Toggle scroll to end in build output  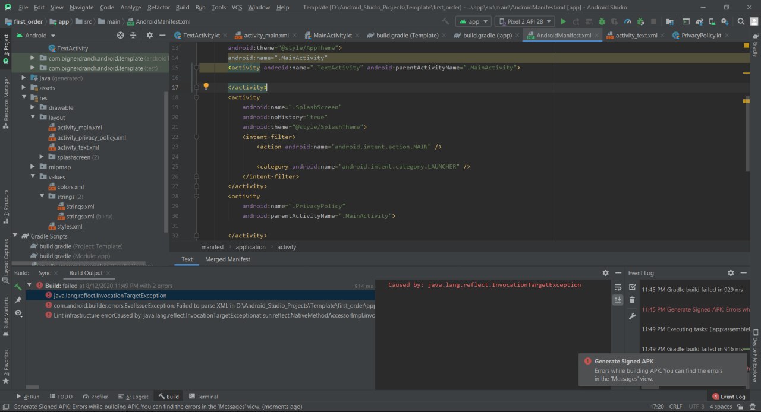(618, 300)
